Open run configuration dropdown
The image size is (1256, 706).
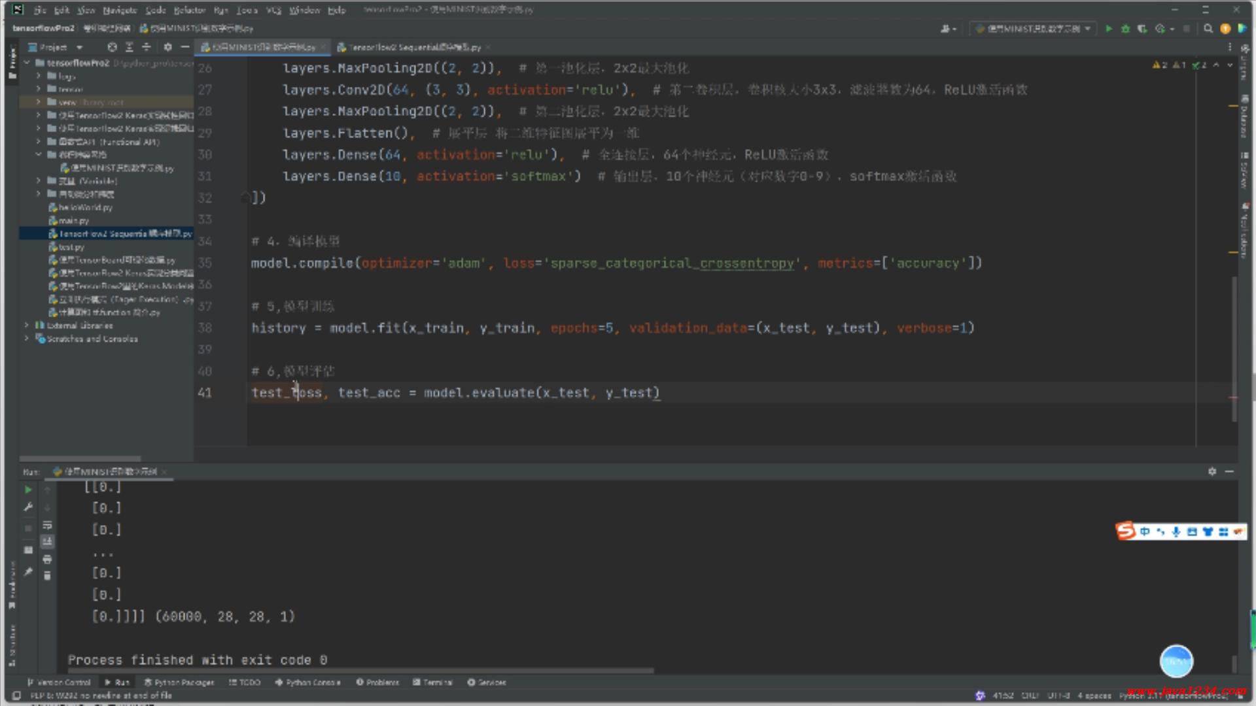(1034, 29)
